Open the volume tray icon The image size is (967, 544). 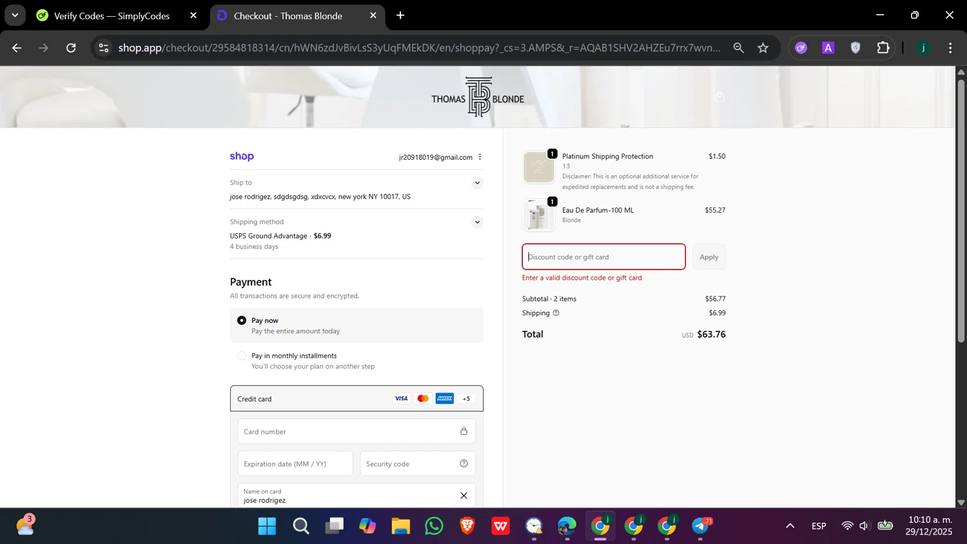[x=864, y=526]
